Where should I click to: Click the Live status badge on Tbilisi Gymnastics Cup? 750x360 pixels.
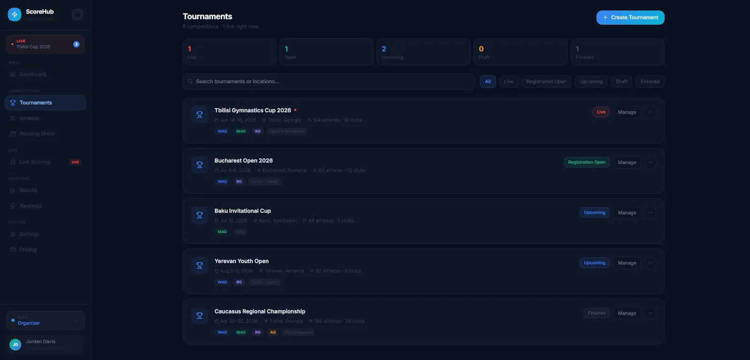pos(601,112)
